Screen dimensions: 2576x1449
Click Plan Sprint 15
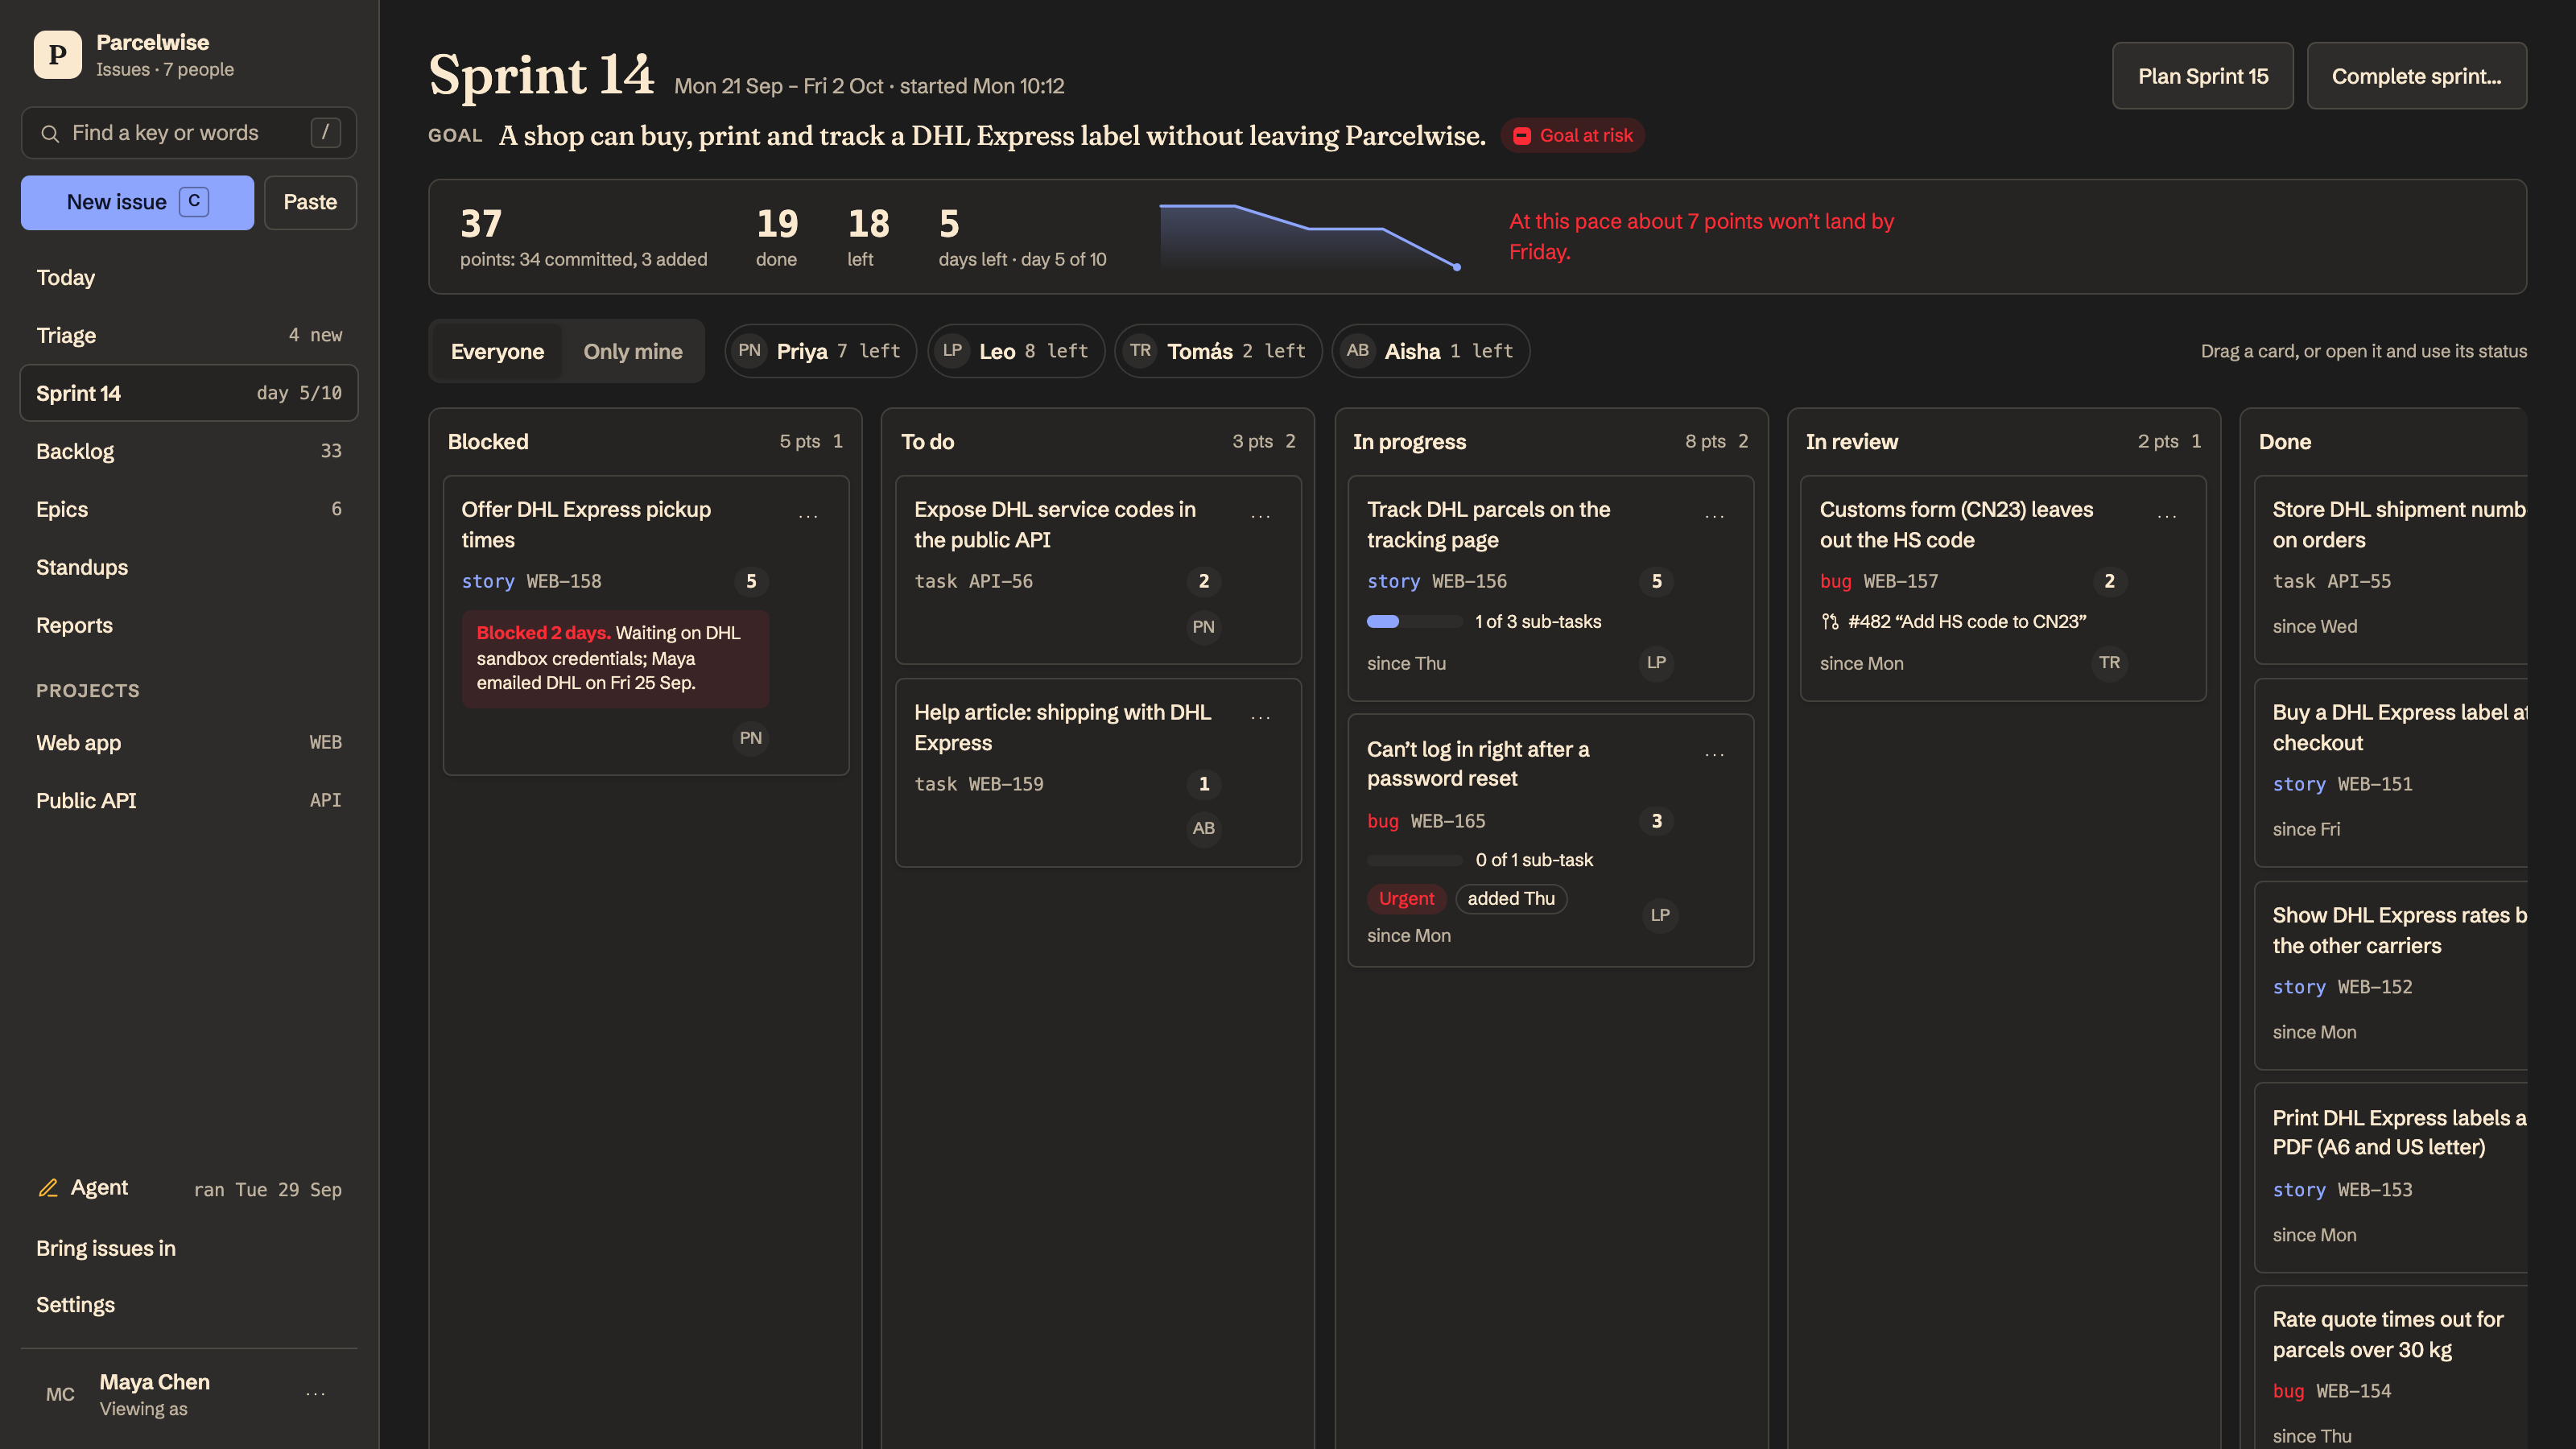tap(2202, 76)
